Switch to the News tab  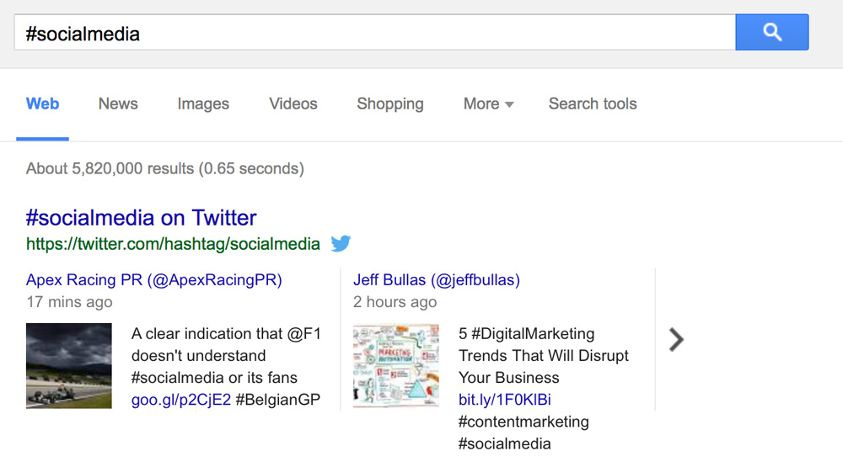[x=118, y=103]
